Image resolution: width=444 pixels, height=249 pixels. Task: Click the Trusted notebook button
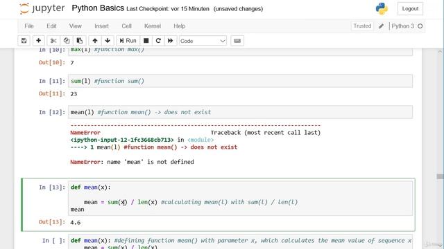[362, 26]
